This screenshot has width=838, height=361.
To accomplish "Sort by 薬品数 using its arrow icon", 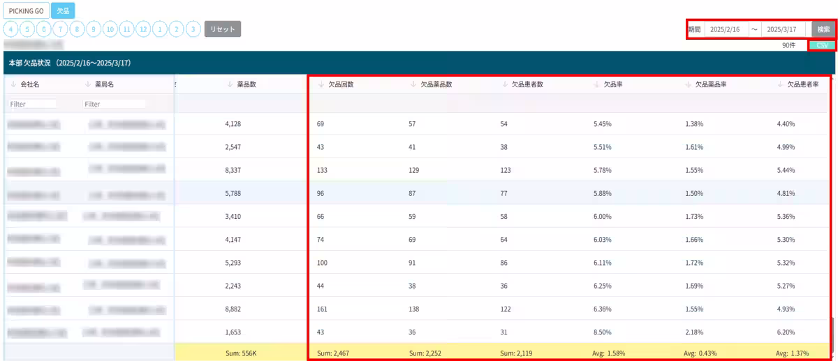I will tap(230, 84).
